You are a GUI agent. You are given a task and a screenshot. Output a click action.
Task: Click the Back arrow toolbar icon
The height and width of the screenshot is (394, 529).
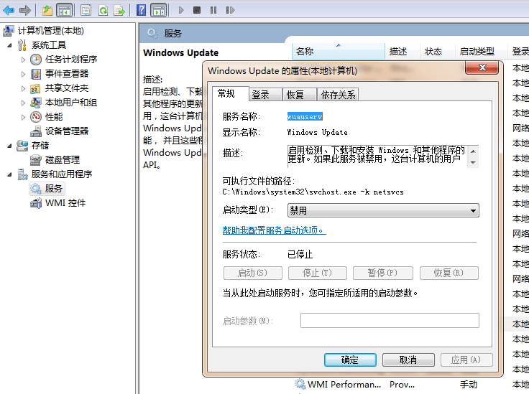(9, 10)
